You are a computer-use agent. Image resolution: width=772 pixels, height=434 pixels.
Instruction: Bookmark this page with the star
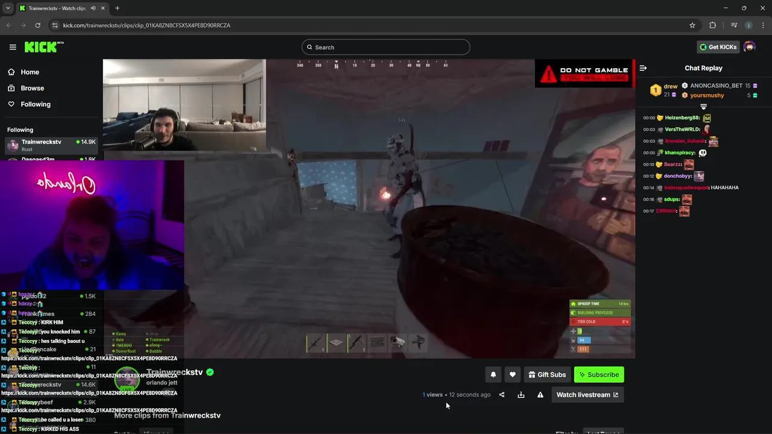[x=692, y=25]
